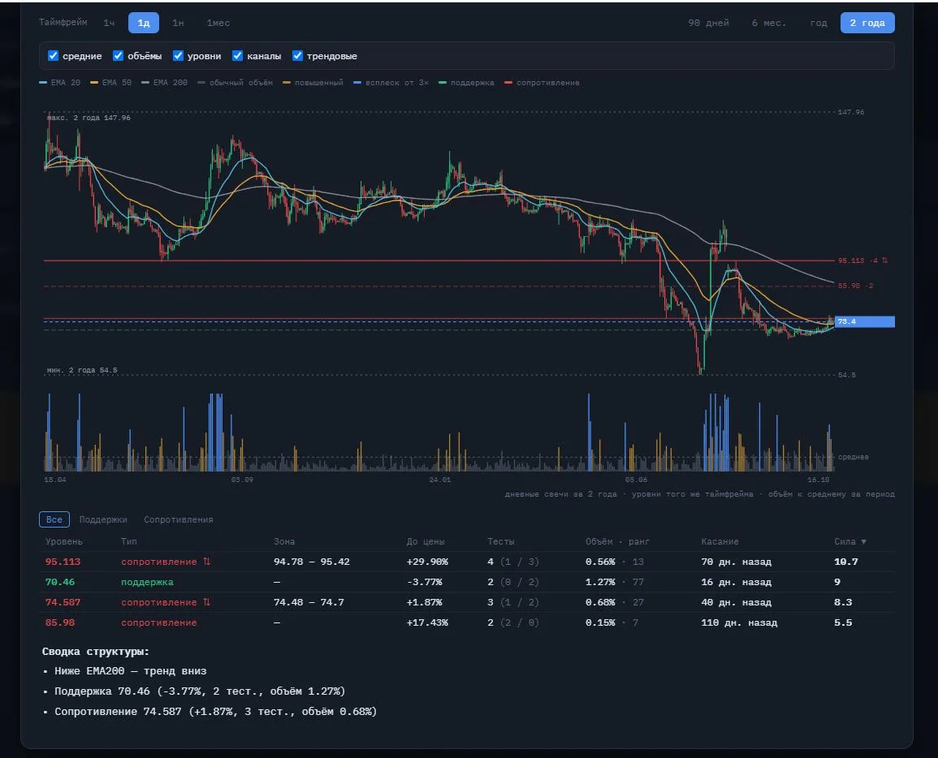
Task: Select the 95.113 level value
Action: [63, 562]
